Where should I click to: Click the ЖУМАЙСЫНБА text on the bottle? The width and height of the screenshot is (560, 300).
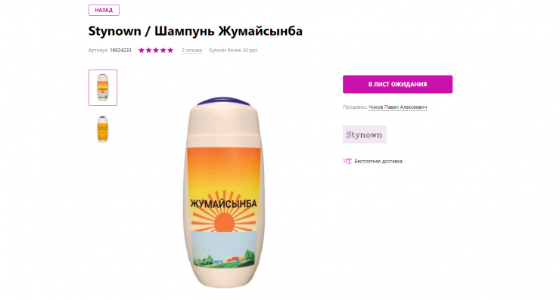click(x=223, y=204)
